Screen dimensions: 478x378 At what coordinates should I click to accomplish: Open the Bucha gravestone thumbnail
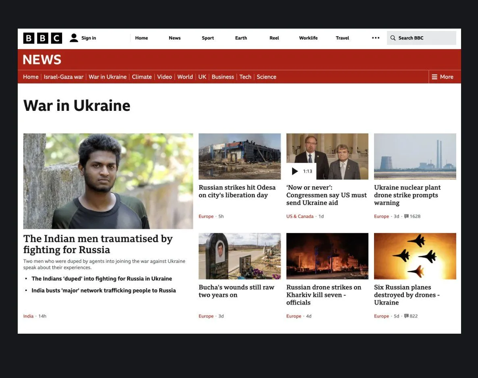tap(240, 256)
